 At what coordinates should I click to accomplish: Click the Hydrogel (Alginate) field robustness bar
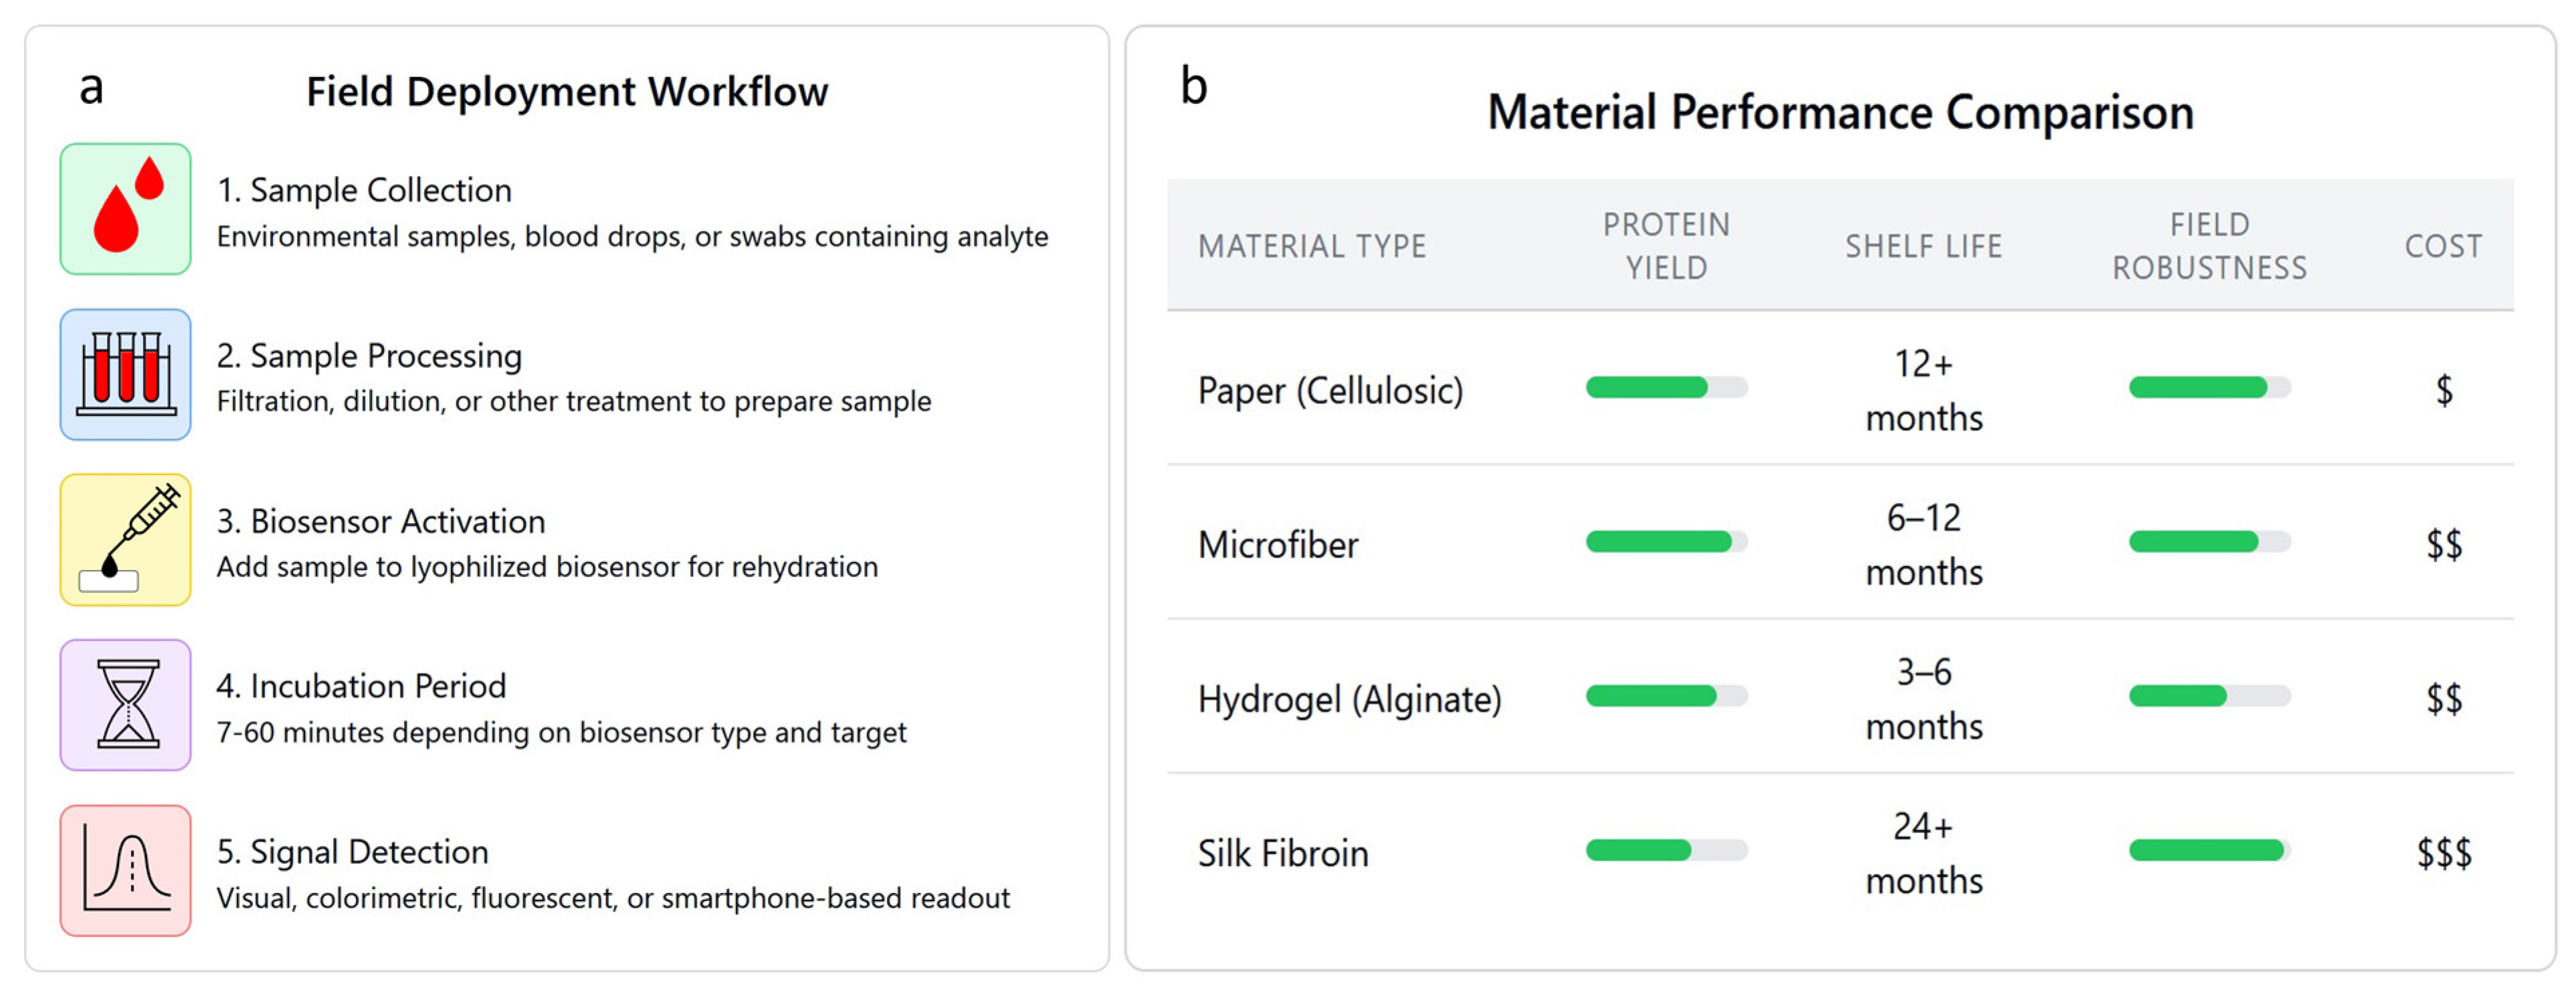(2209, 696)
